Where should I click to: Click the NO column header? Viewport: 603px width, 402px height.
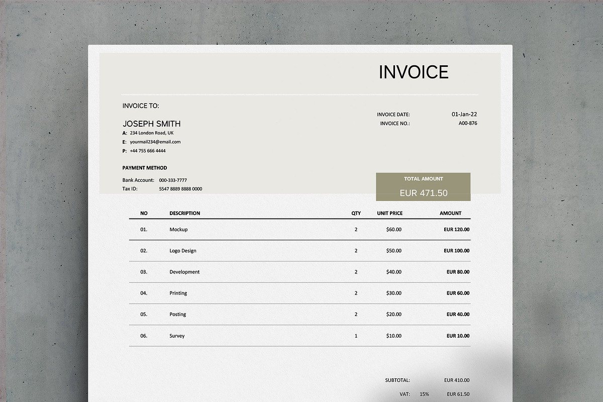click(x=144, y=213)
